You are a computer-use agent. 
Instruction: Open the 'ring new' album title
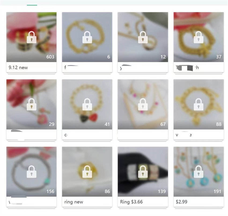click(74, 202)
